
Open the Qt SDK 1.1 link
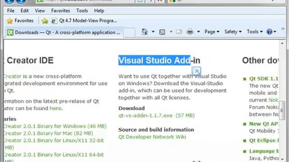[x=264, y=79]
